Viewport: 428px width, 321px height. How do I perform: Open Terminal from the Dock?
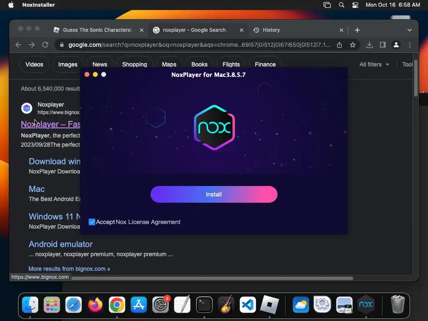(x=204, y=304)
